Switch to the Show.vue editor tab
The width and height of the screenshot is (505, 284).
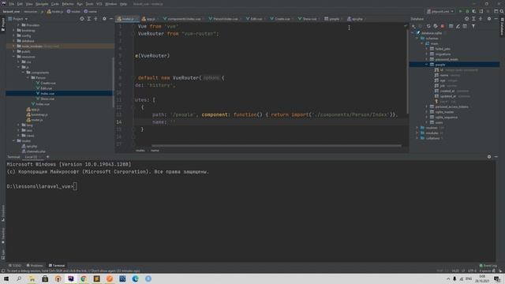[309, 19]
